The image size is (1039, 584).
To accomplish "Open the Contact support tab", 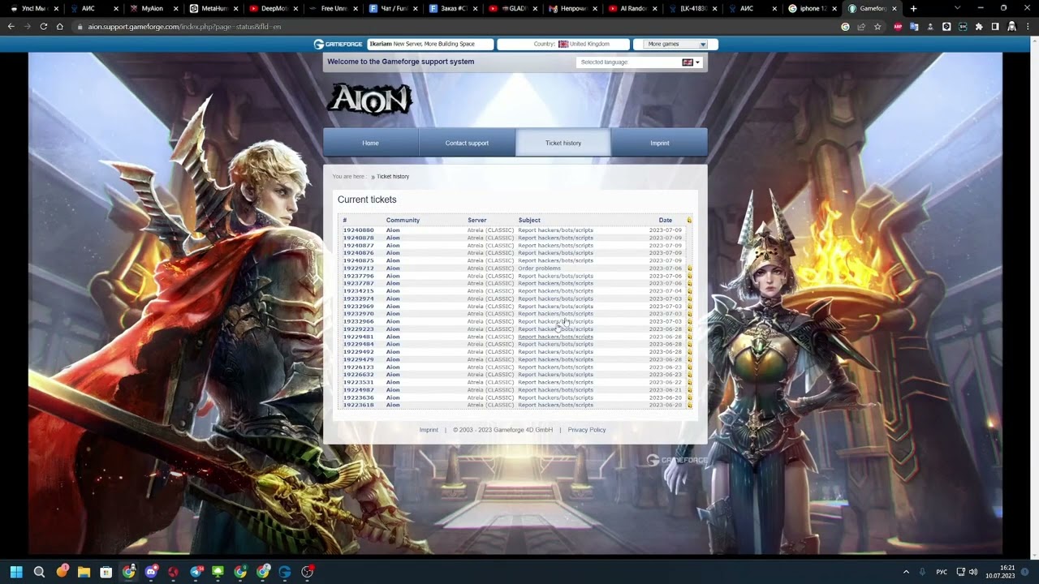I will [x=467, y=143].
